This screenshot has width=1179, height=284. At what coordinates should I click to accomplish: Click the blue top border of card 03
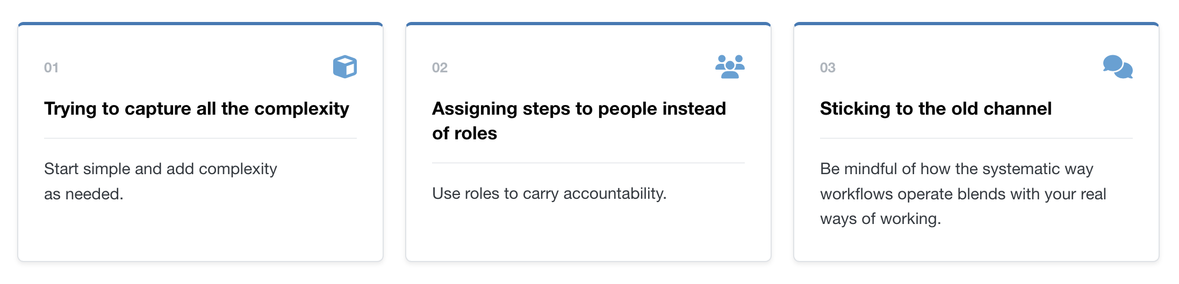976,24
